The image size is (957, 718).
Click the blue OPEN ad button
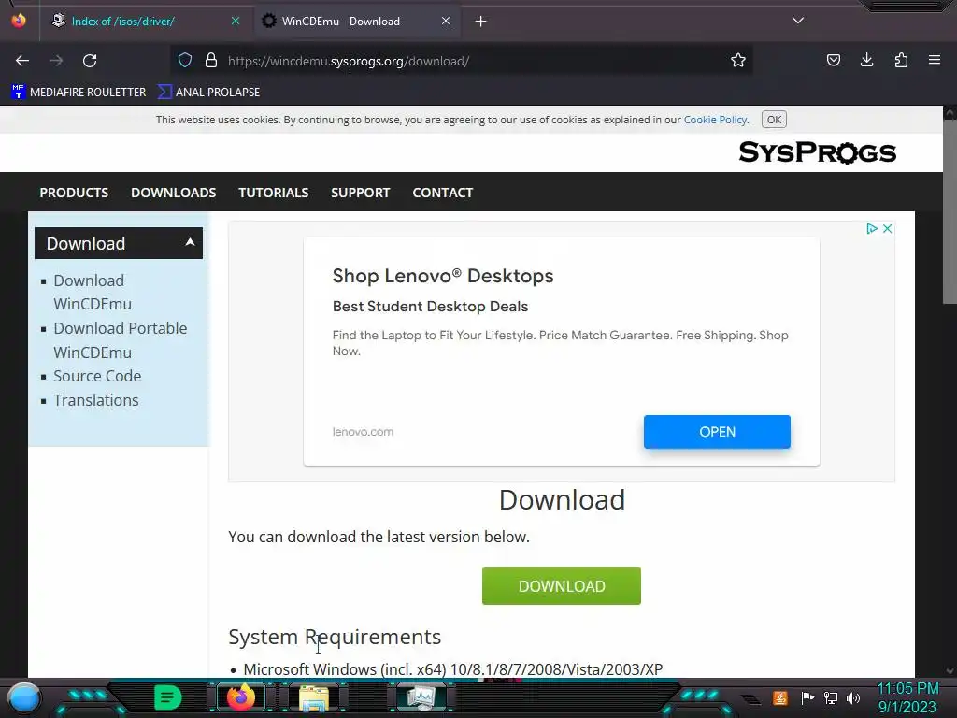pyautogui.click(x=717, y=432)
